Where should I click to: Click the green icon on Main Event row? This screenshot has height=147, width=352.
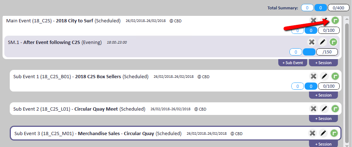tap(335, 21)
